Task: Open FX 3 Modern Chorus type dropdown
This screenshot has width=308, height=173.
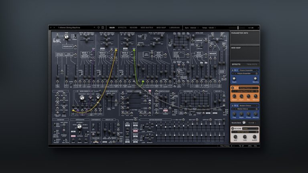Action: click(x=248, y=106)
